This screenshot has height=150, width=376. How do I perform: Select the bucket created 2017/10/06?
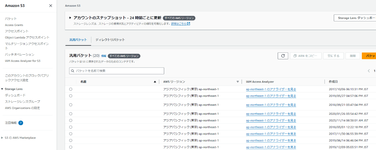pyautogui.click(x=71, y=89)
